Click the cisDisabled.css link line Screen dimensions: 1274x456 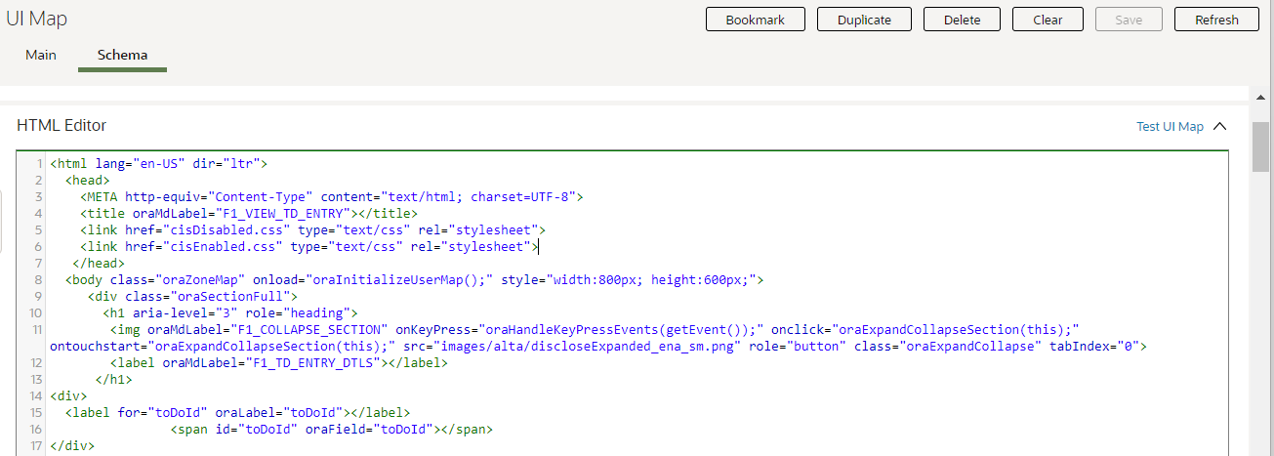[x=312, y=229]
